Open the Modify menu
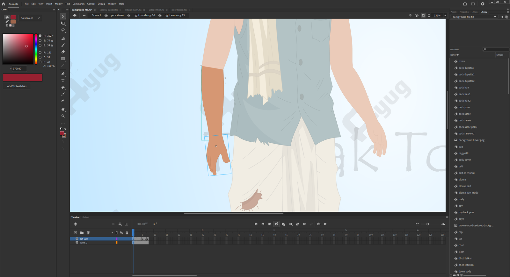 pyautogui.click(x=59, y=4)
